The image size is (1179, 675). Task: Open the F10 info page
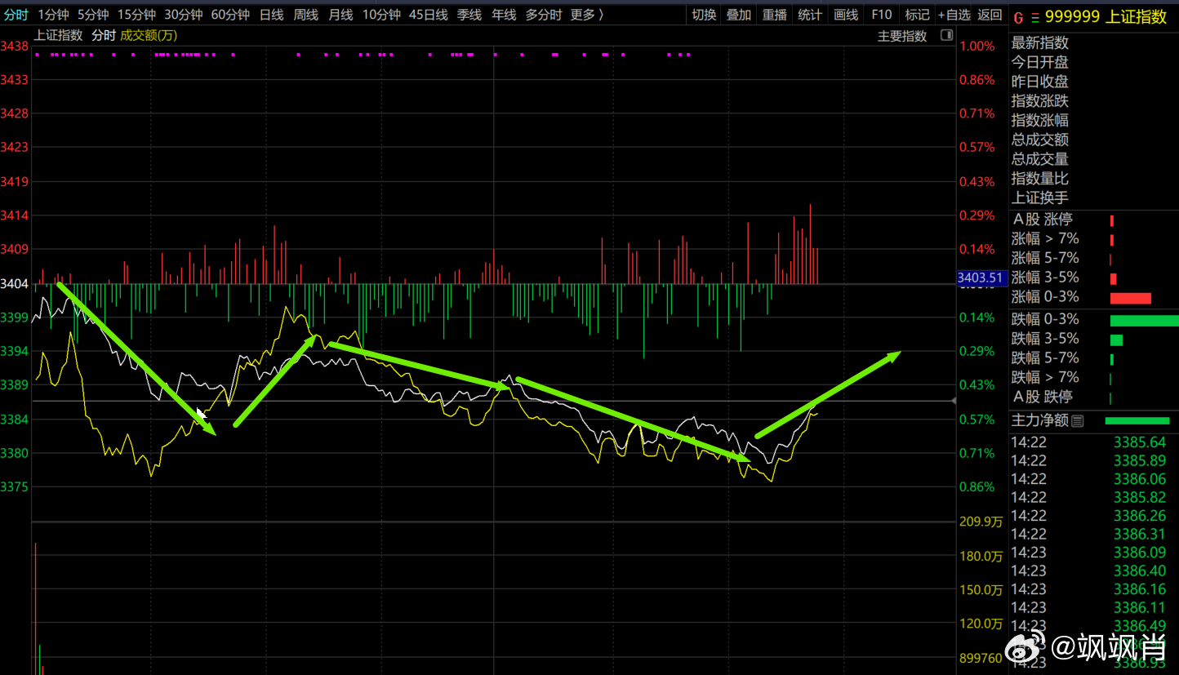[881, 15]
